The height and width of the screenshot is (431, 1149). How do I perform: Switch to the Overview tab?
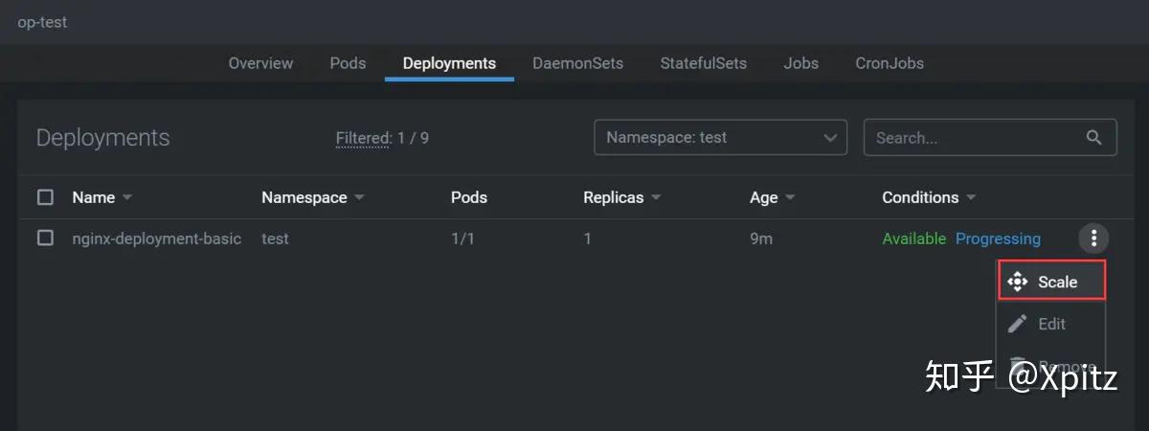(x=260, y=63)
